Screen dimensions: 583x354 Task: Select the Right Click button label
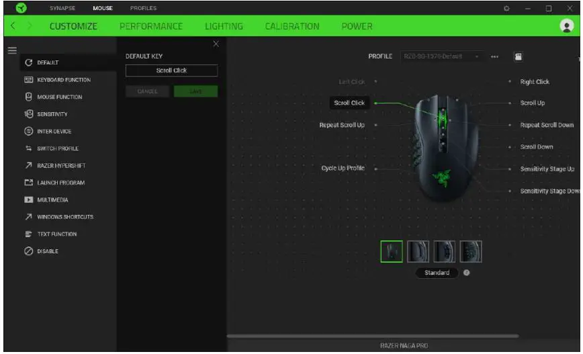click(534, 82)
